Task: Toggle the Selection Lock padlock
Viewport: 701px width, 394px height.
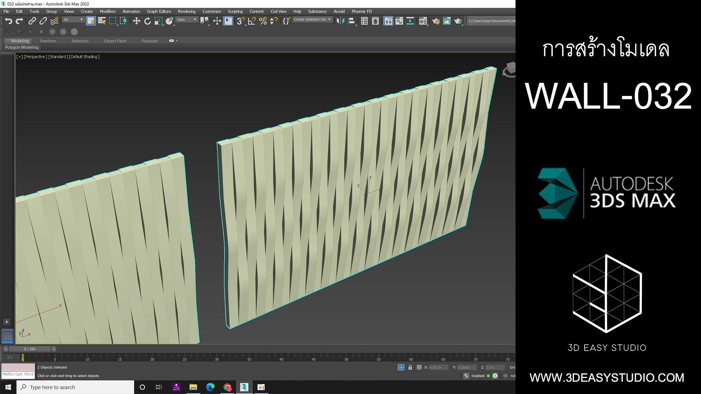Action: pyautogui.click(x=410, y=367)
